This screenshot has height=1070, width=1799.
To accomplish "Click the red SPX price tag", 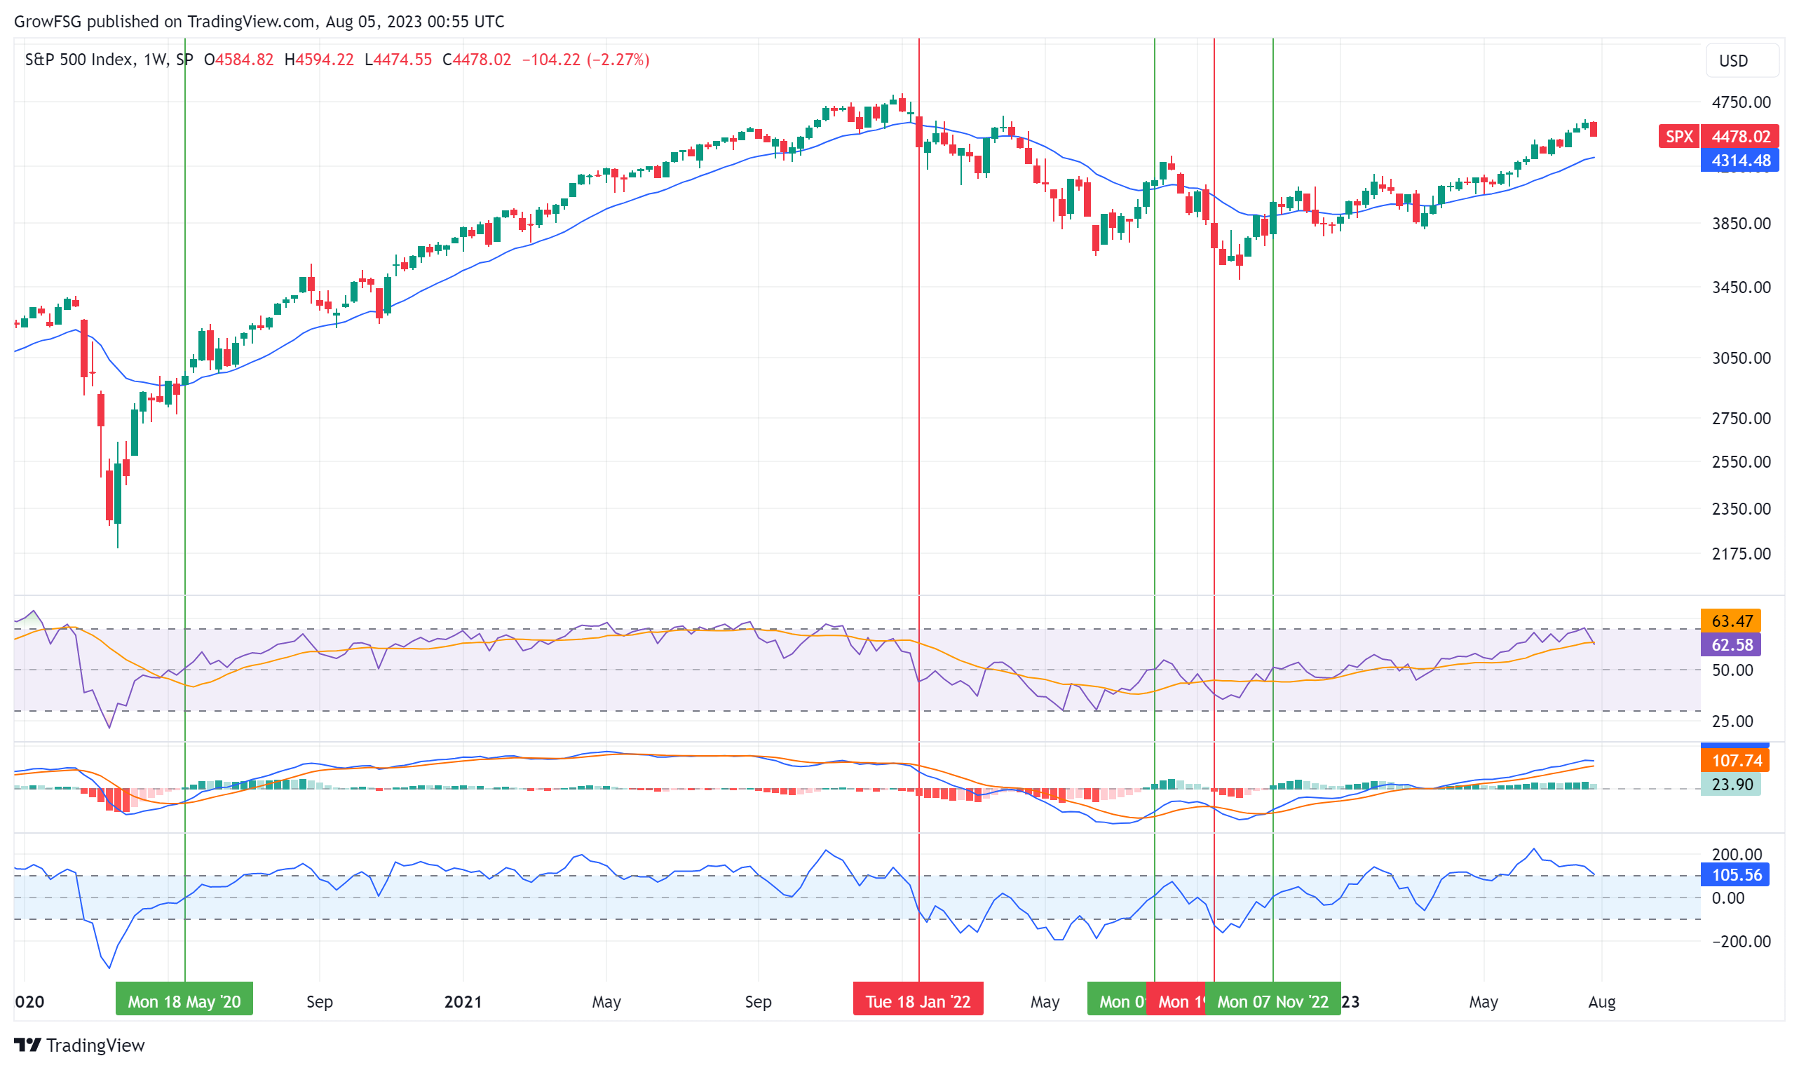I will [1680, 136].
